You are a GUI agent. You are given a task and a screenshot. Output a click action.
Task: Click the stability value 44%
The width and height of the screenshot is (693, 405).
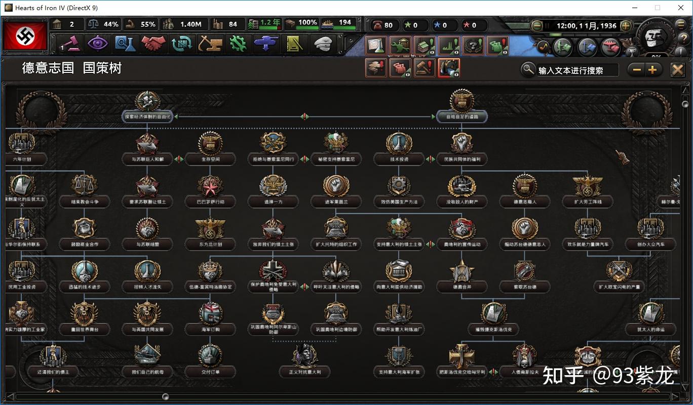(x=111, y=24)
